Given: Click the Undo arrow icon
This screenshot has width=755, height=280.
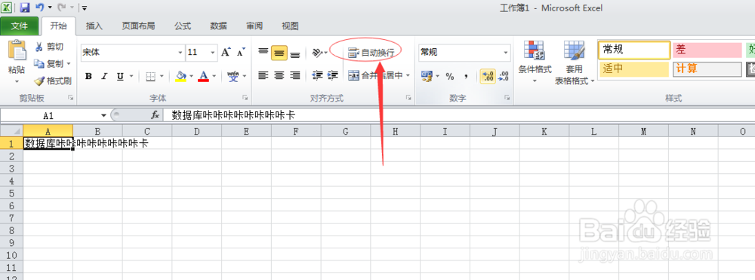Looking at the screenshot, I should point(40,8).
